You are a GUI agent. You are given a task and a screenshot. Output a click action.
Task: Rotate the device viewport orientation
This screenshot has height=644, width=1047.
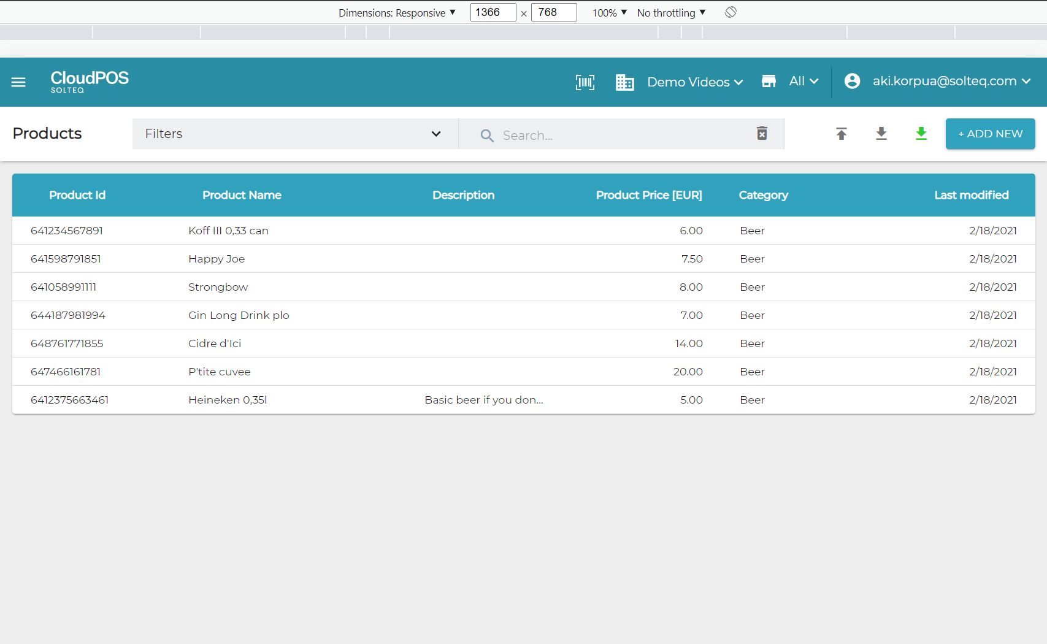click(731, 12)
